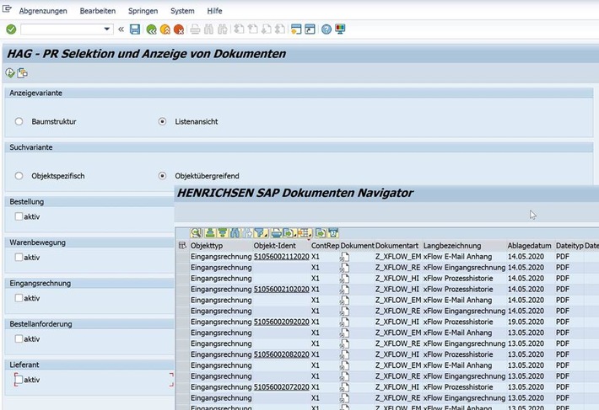Click the Create New Session icon

click(296, 29)
